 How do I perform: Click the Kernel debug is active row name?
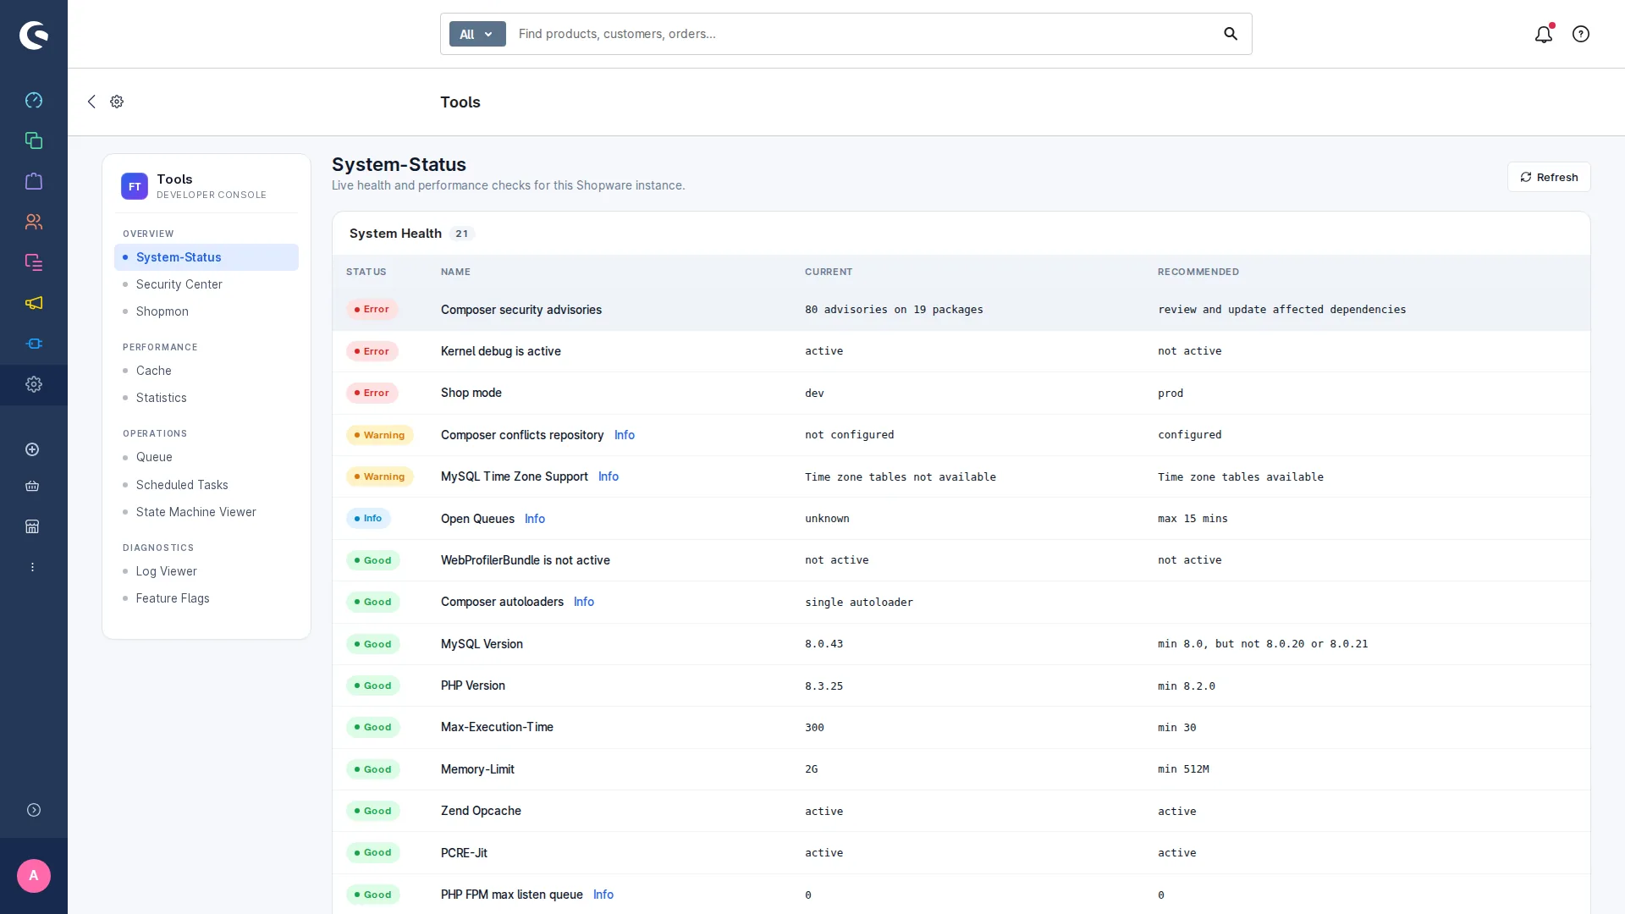pyautogui.click(x=501, y=351)
